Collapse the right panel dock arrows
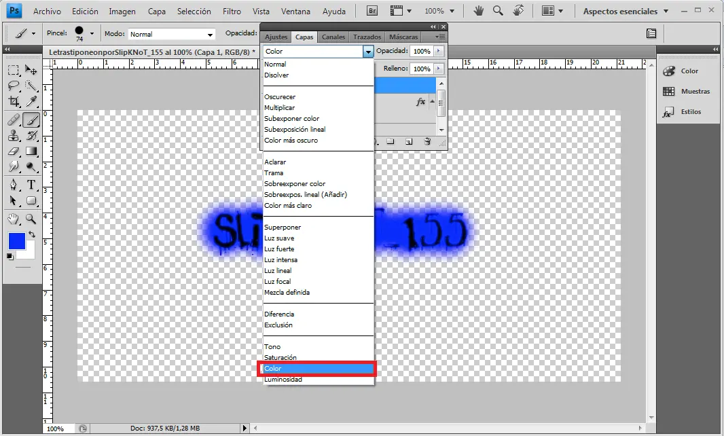This screenshot has height=436, width=724. click(714, 49)
